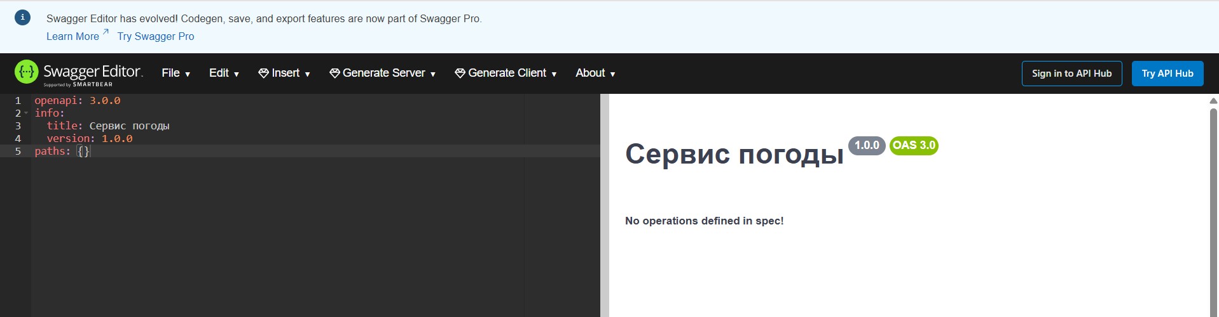The height and width of the screenshot is (317, 1219).
Task: Click the OAS 3.0 green badge
Action: click(x=914, y=145)
